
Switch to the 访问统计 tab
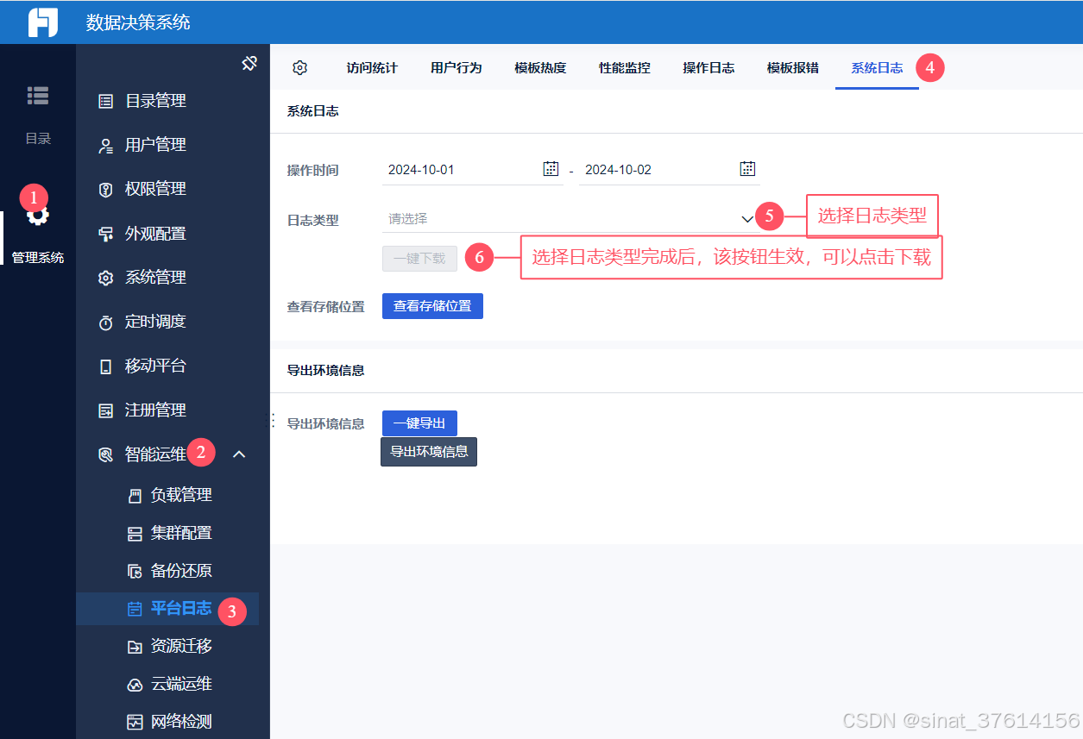click(372, 67)
